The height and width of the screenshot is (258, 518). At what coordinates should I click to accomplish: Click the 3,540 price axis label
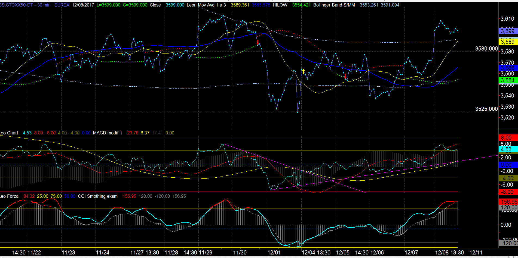coord(507,96)
